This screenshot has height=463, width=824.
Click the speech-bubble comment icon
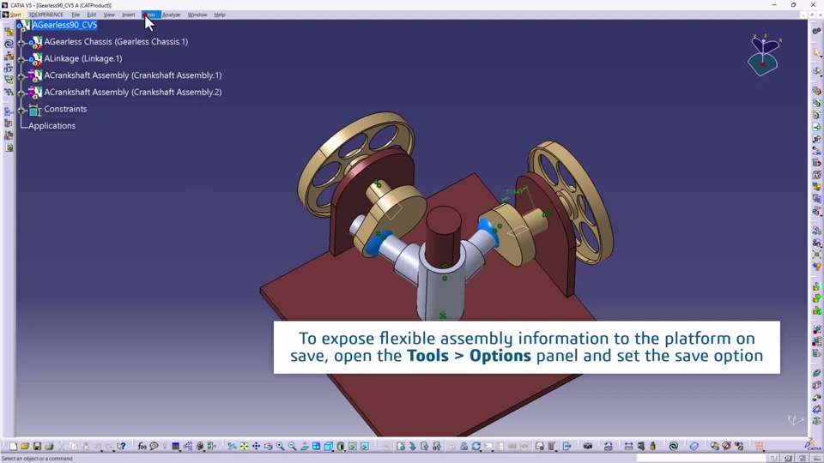tap(154, 446)
